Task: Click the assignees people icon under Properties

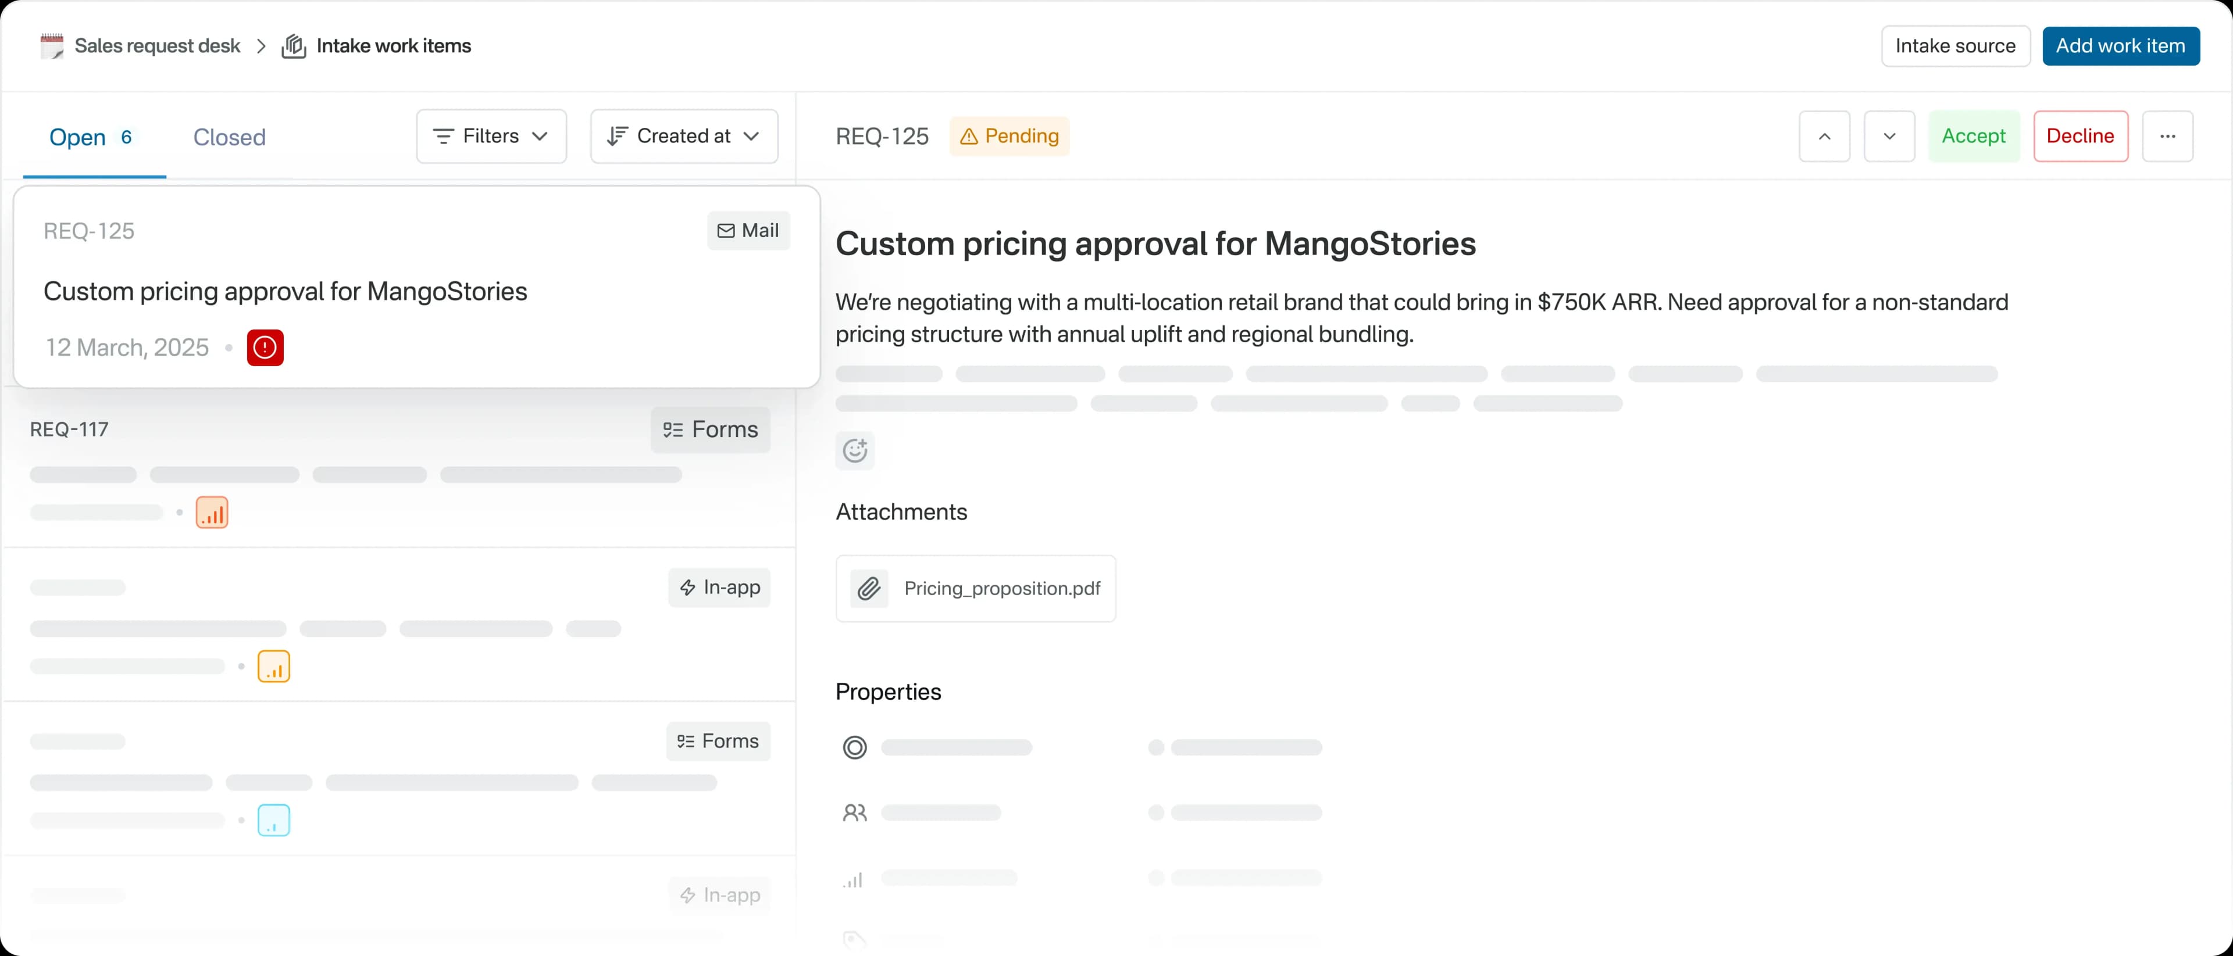Action: 855,812
